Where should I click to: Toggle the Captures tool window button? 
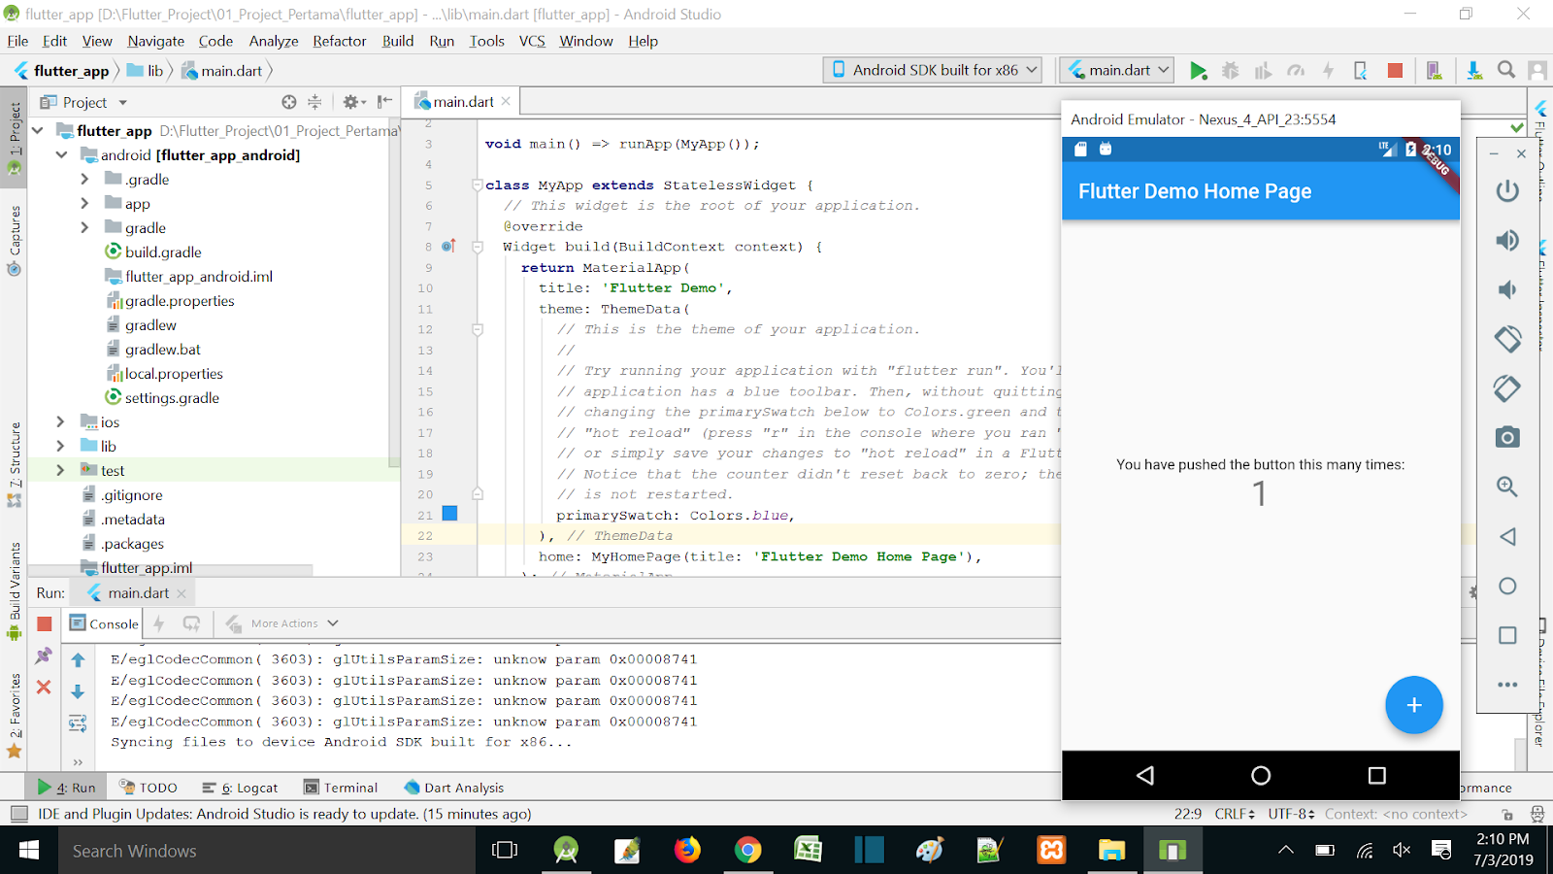coord(15,241)
